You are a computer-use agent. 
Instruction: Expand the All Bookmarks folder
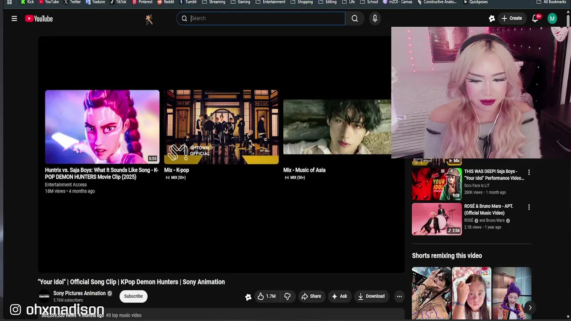click(552, 2)
